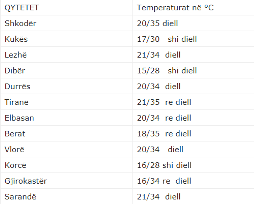
Task: Select the Elbasan city cell
Action: tap(19, 118)
